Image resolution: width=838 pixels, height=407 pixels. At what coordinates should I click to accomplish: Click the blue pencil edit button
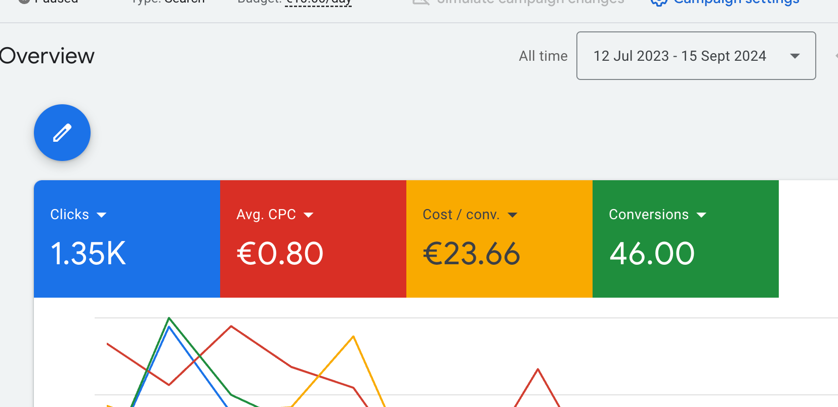click(x=62, y=133)
